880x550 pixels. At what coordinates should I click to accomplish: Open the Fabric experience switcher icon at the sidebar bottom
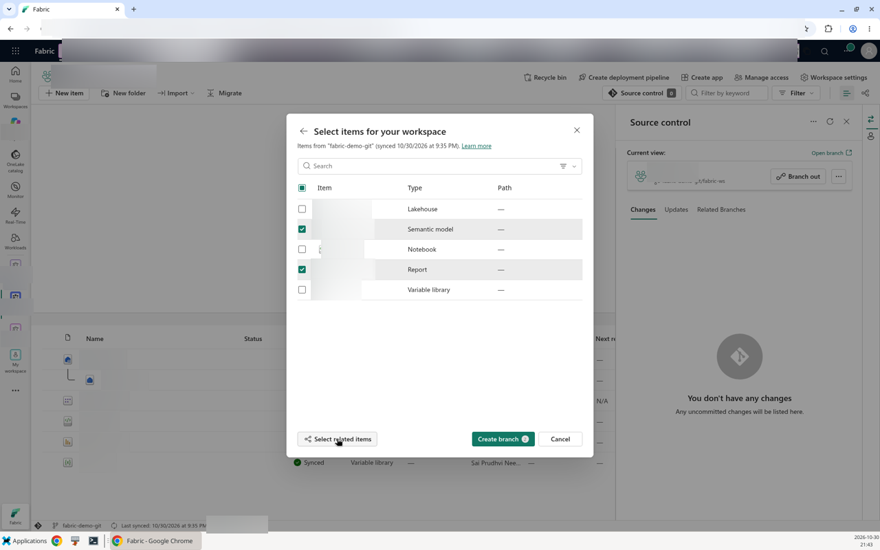[15, 516]
